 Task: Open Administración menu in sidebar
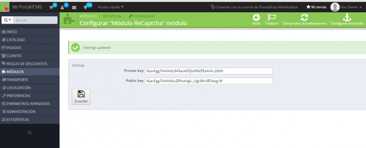(x=30, y=112)
